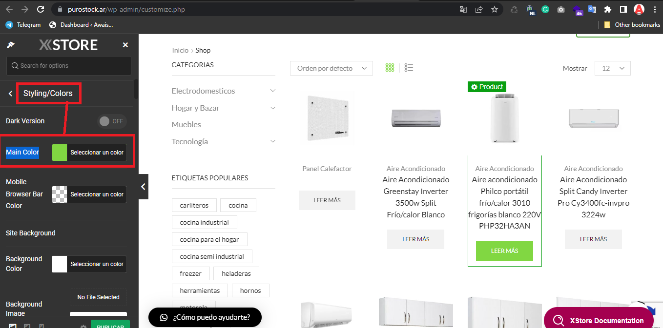
Task: Click Leer Más under Greenstay Inverter
Action: (x=416, y=239)
